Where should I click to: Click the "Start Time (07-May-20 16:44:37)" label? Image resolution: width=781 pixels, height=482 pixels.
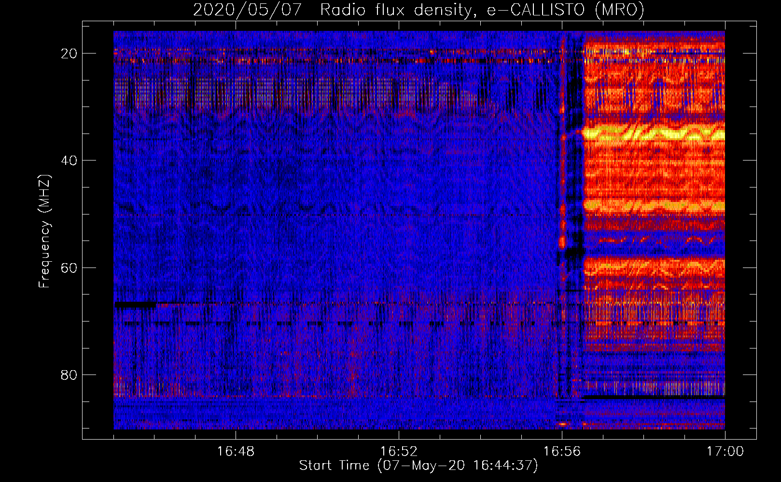[x=418, y=466]
